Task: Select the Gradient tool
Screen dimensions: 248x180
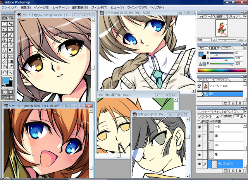Action: click(x=10, y=62)
